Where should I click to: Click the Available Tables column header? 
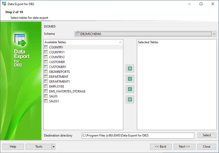point(83,42)
